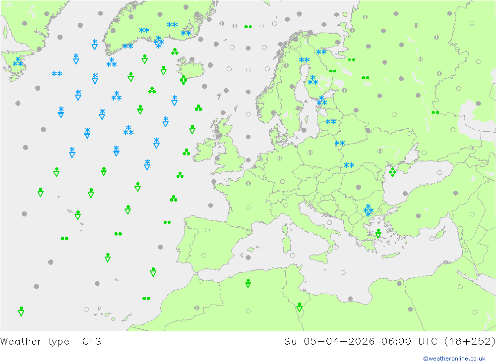Click the light snow symbol on Poland-Belarus border
The width and height of the screenshot is (496, 363).
pos(340,144)
